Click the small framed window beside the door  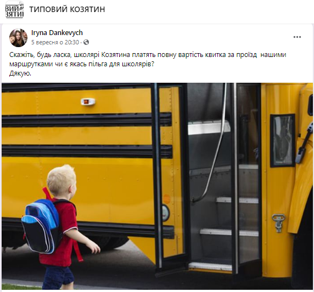click(x=283, y=140)
